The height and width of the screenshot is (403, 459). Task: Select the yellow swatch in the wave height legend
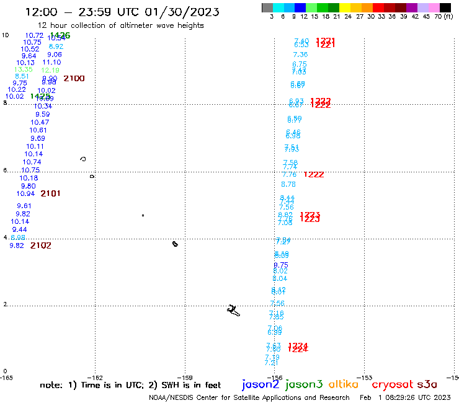coord(345,7)
